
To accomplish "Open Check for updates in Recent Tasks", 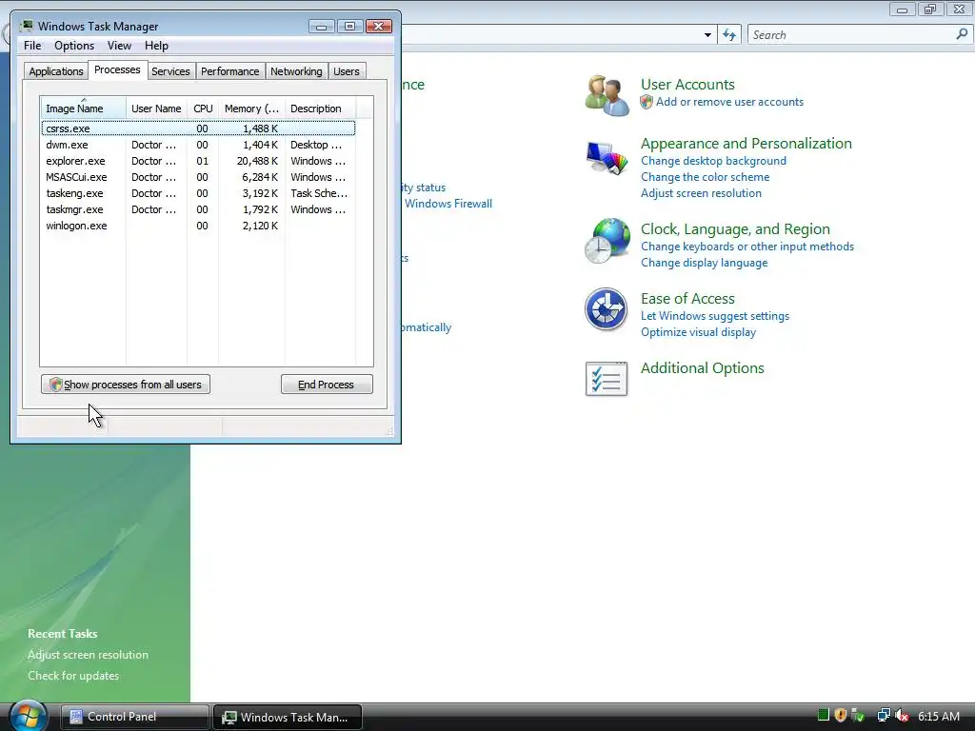I will pyautogui.click(x=73, y=676).
